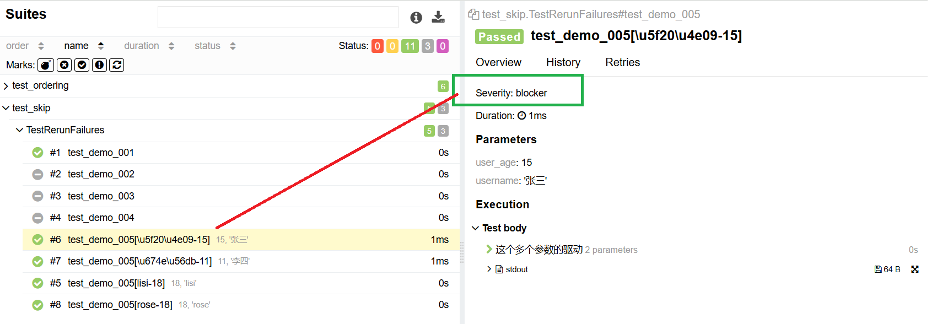937x324 pixels.
Task: Click the skipped icon of test_demo_002
Action: [x=37, y=174]
